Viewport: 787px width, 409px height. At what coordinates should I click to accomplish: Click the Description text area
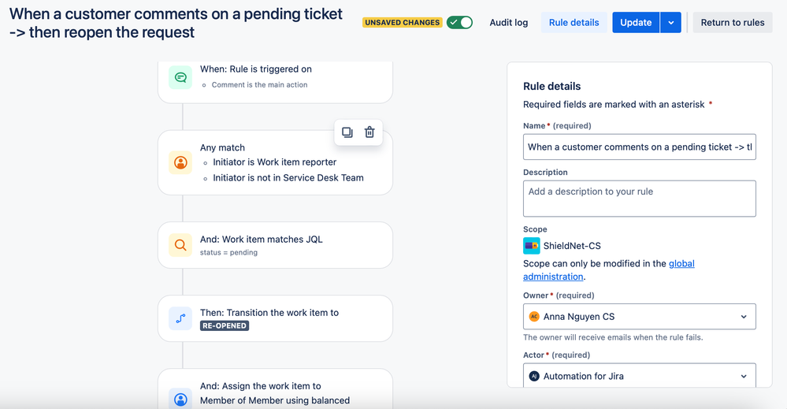pos(640,199)
